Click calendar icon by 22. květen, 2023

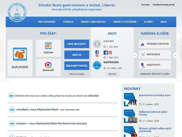click(x=105, y=68)
